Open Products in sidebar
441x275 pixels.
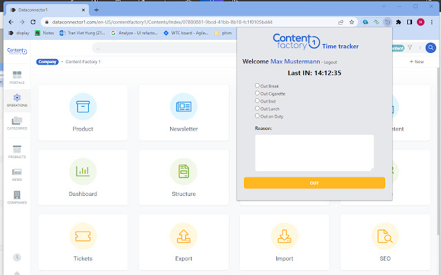[17, 152]
